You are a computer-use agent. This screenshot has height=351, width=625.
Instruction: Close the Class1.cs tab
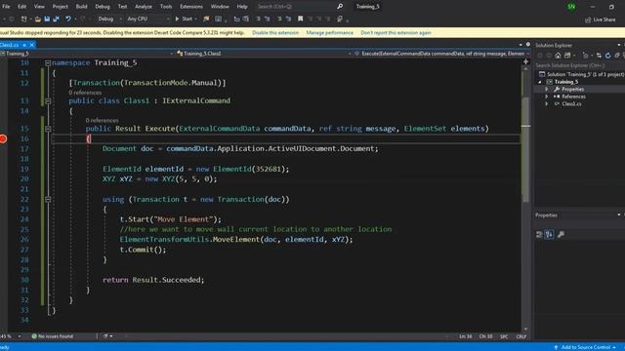tap(32, 45)
